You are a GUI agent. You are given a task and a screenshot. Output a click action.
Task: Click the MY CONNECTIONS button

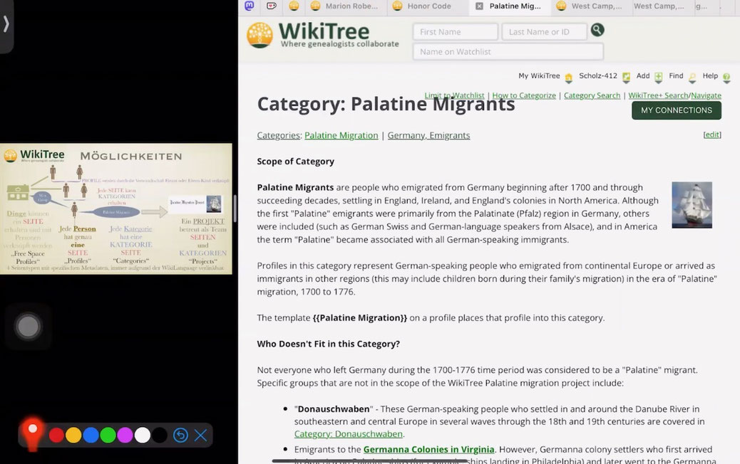pos(676,110)
